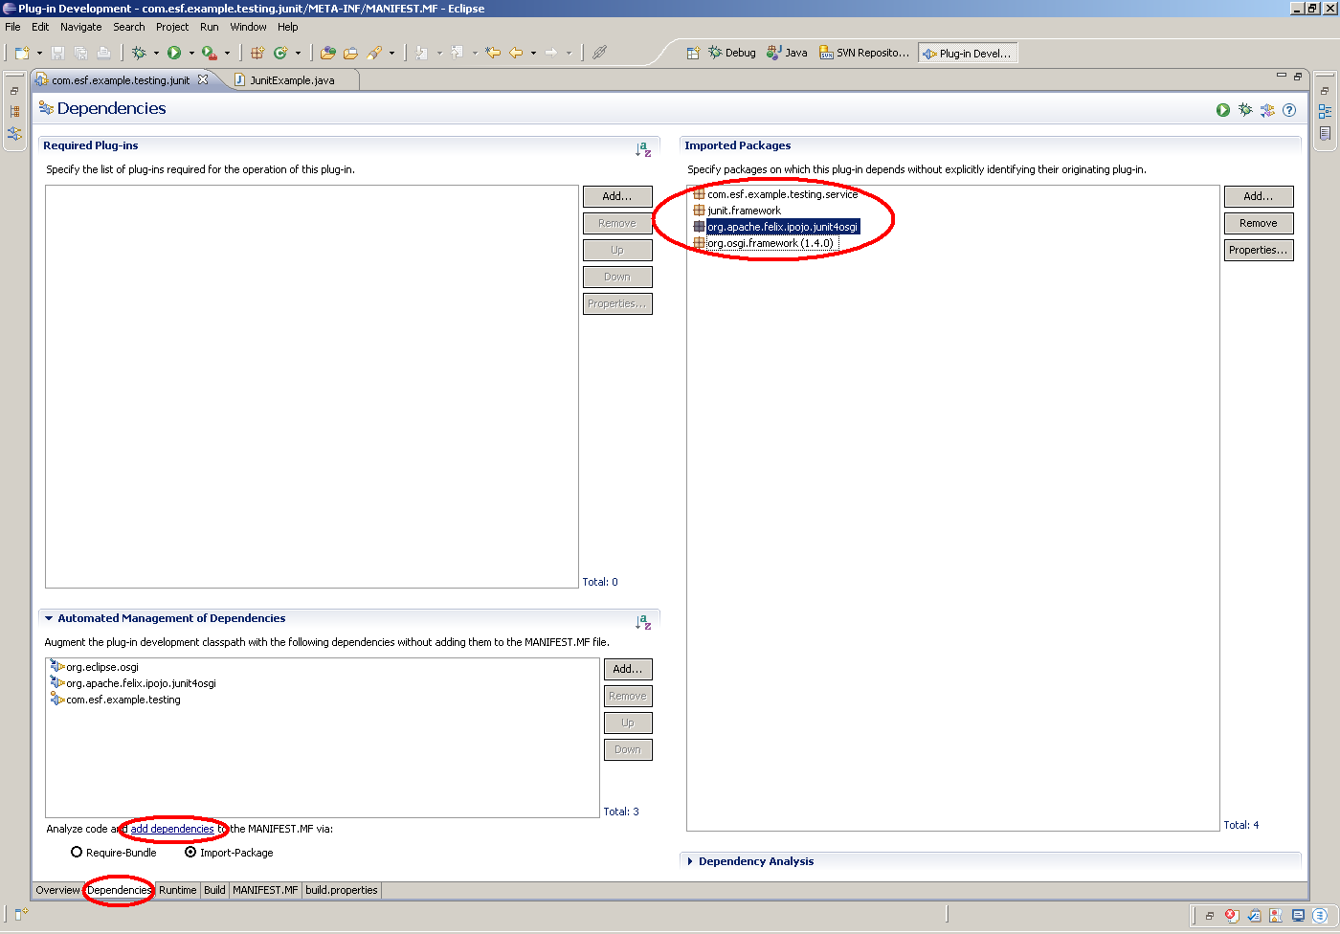Open the File menu
The image size is (1340, 934).
12,27
